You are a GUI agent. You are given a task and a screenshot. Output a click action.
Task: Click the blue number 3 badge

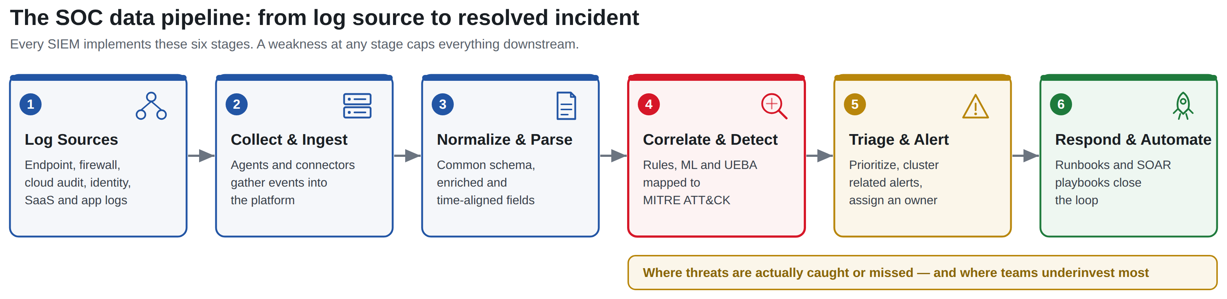coord(443,105)
